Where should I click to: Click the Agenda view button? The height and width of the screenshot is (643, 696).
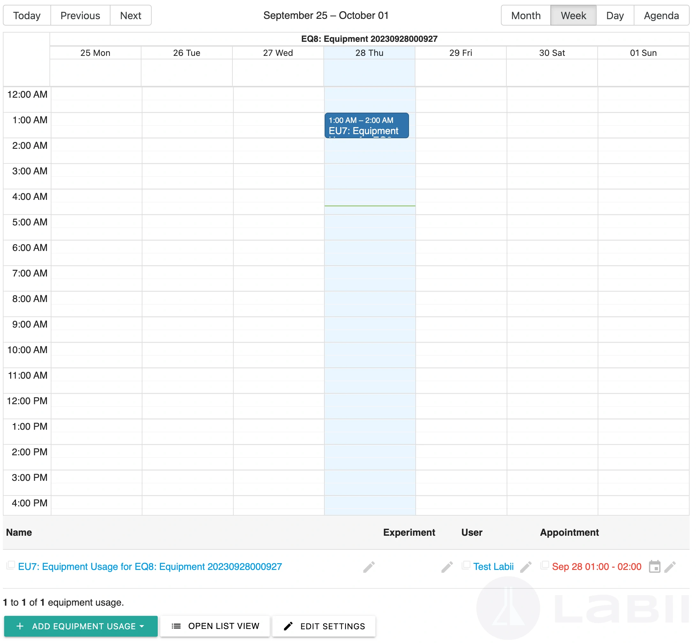tap(662, 16)
